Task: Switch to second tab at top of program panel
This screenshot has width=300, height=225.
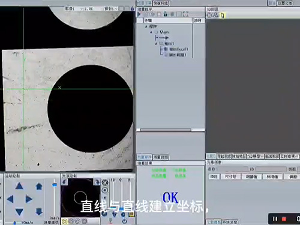Action: click(161, 3)
